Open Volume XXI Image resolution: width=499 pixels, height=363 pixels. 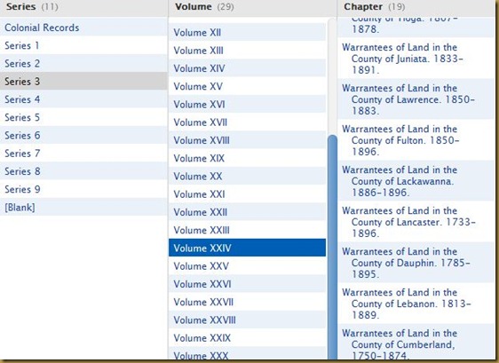point(247,193)
